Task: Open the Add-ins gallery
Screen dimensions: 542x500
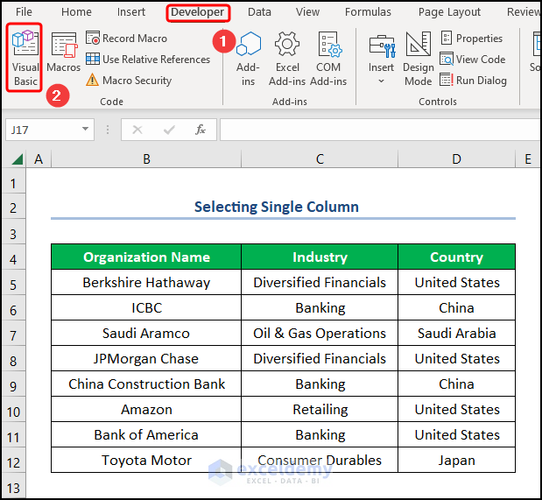Action: (x=249, y=58)
